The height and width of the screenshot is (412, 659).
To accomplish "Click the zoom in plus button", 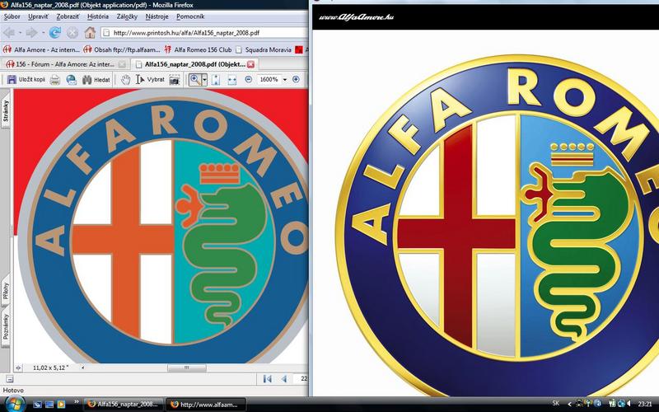I will tap(296, 79).
